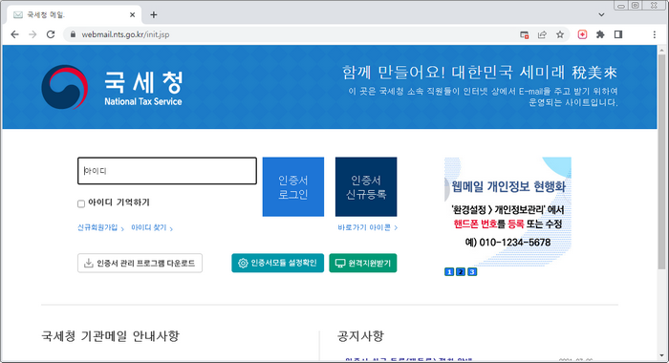Click the scrollbar down arrow
The height and width of the screenshot is (363, 669).
click(661, 355)
